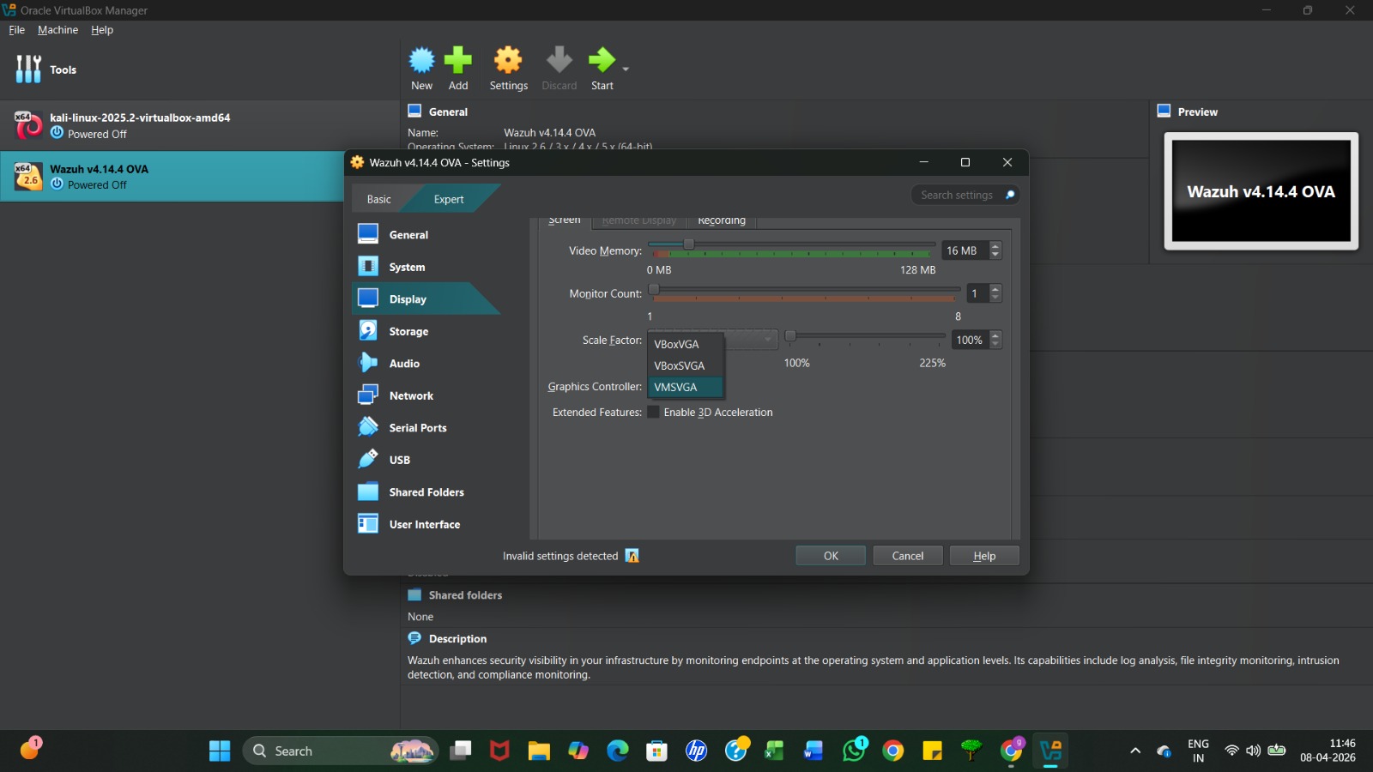Increase Scale Factor using the up arrow

(x=995, y=335)
